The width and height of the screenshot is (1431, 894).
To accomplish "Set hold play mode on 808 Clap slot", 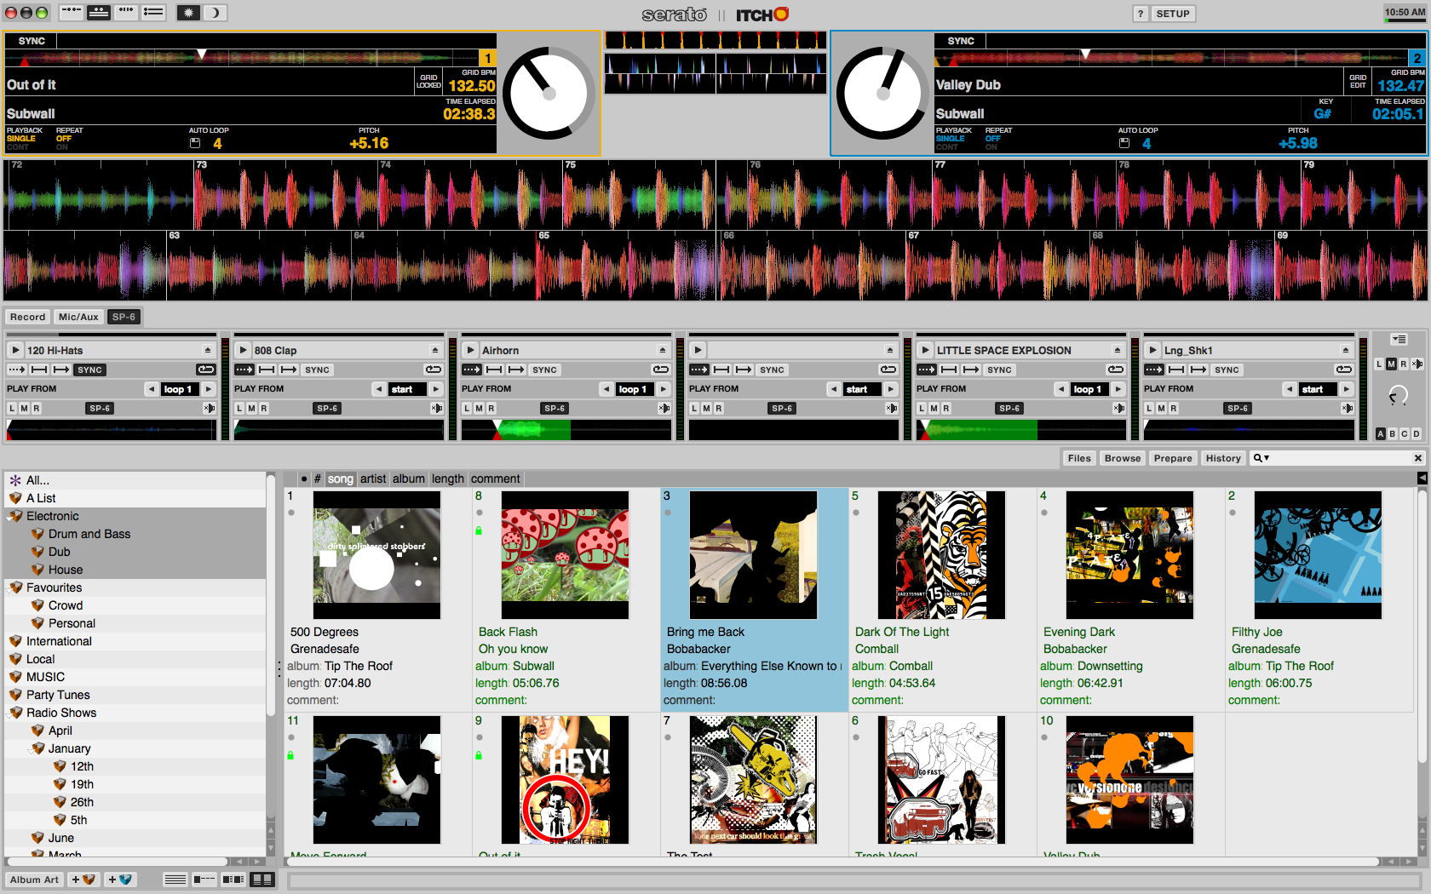I will (x=267, y=370).
